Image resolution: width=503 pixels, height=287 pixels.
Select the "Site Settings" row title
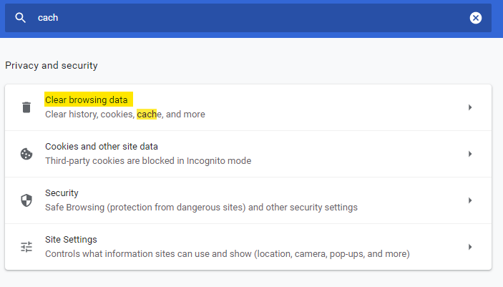(71, 240)
